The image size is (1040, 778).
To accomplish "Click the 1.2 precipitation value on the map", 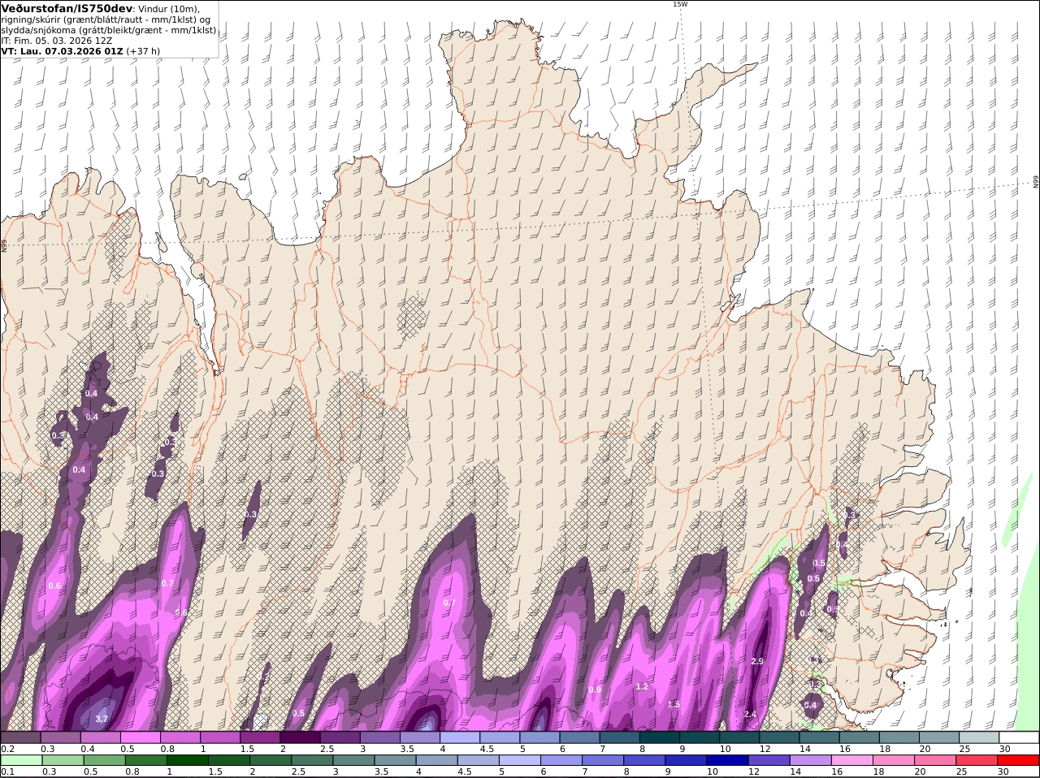I will tap(642, 686).
